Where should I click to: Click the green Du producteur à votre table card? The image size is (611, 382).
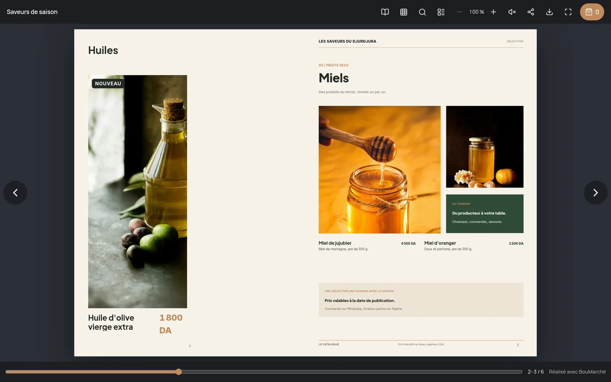485,214
